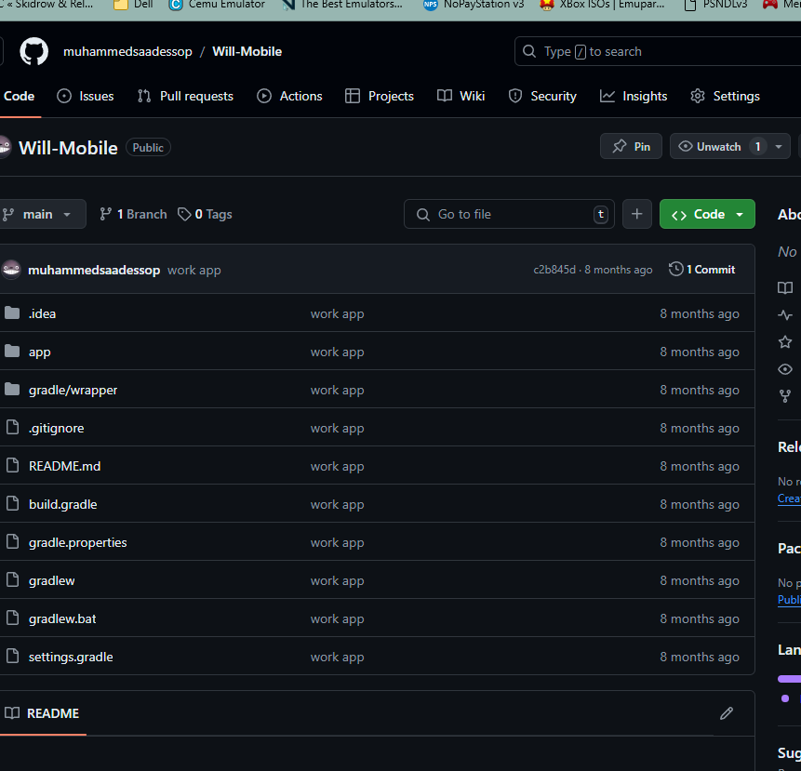Click the pencil edit README icon
Image resolution: width=801 pixels, height=771 pixels.
727,713
